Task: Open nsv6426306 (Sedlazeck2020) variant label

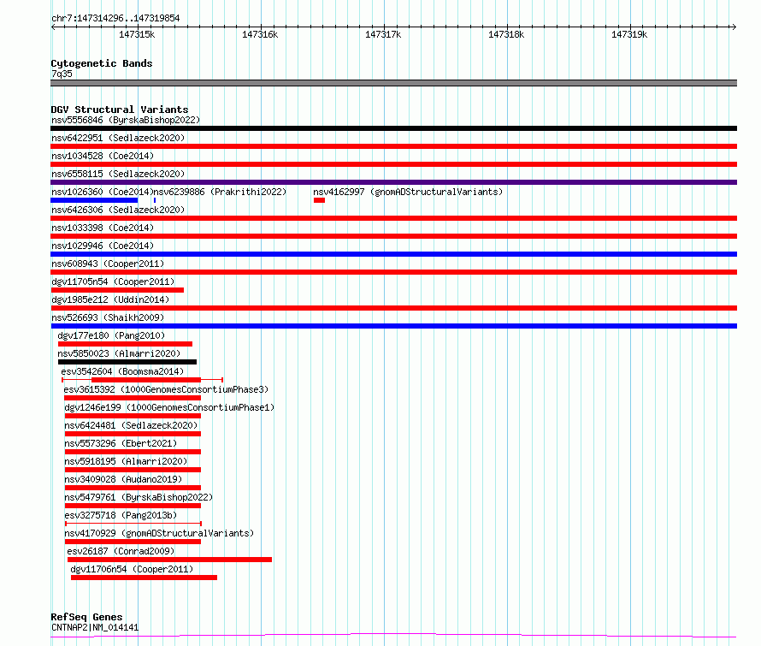Action: (x=118, y=210)
